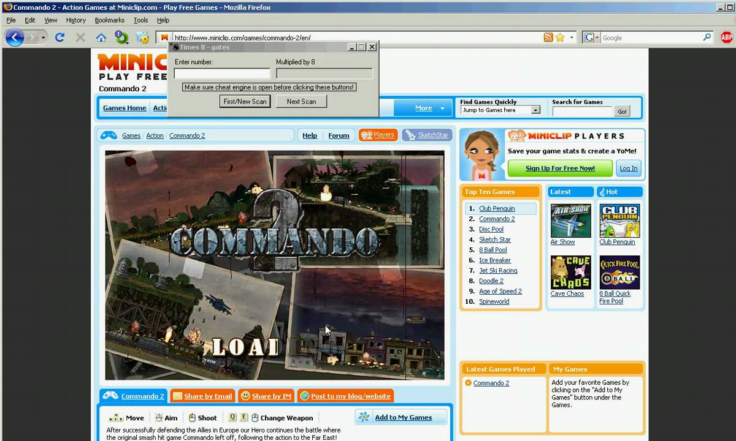Click the Go! search button
The width and height of the screenshot is (736, 441).
623,111
